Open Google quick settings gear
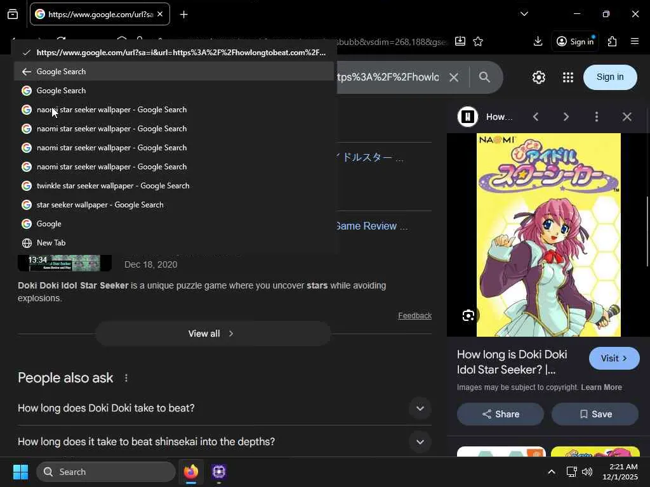 pos(538,77)
